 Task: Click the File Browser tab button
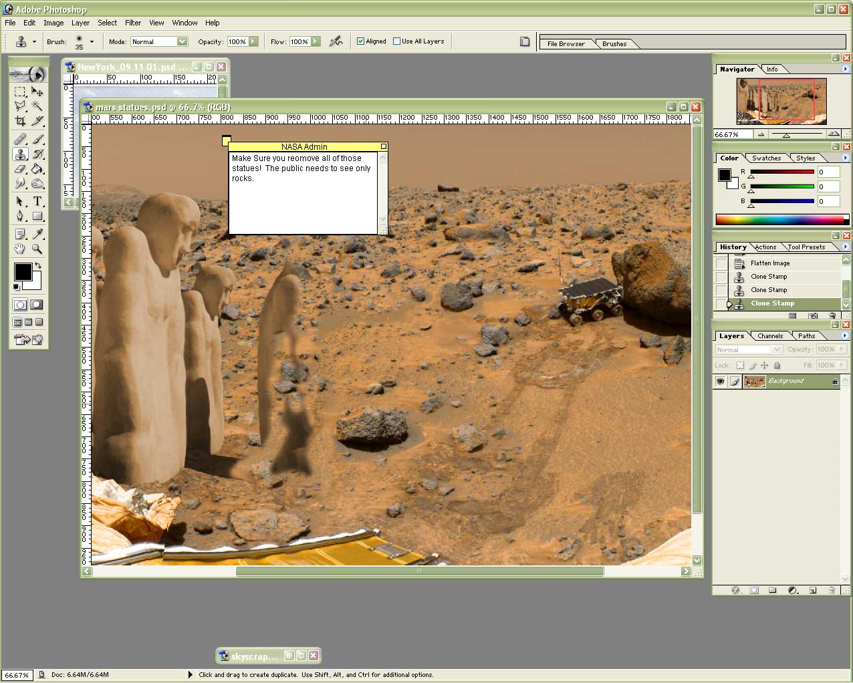coord(566,44)
